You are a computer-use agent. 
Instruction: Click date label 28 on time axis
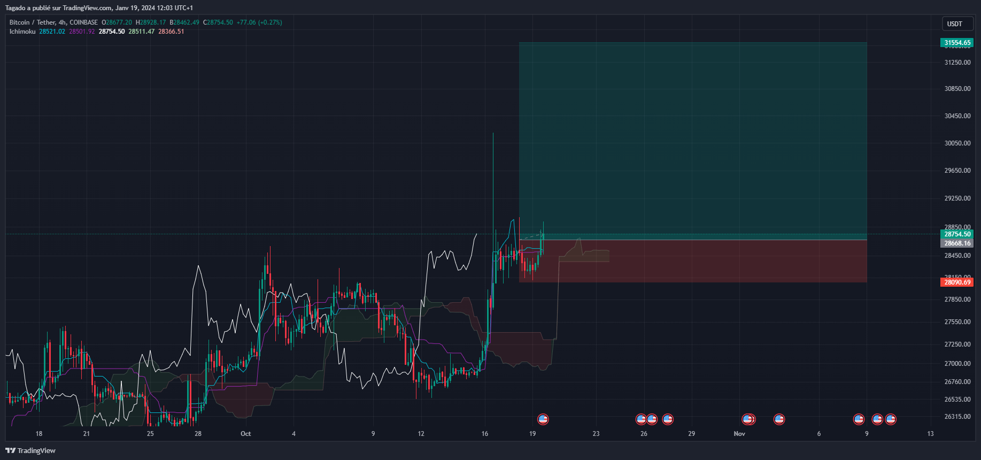(x=198, y=434)
